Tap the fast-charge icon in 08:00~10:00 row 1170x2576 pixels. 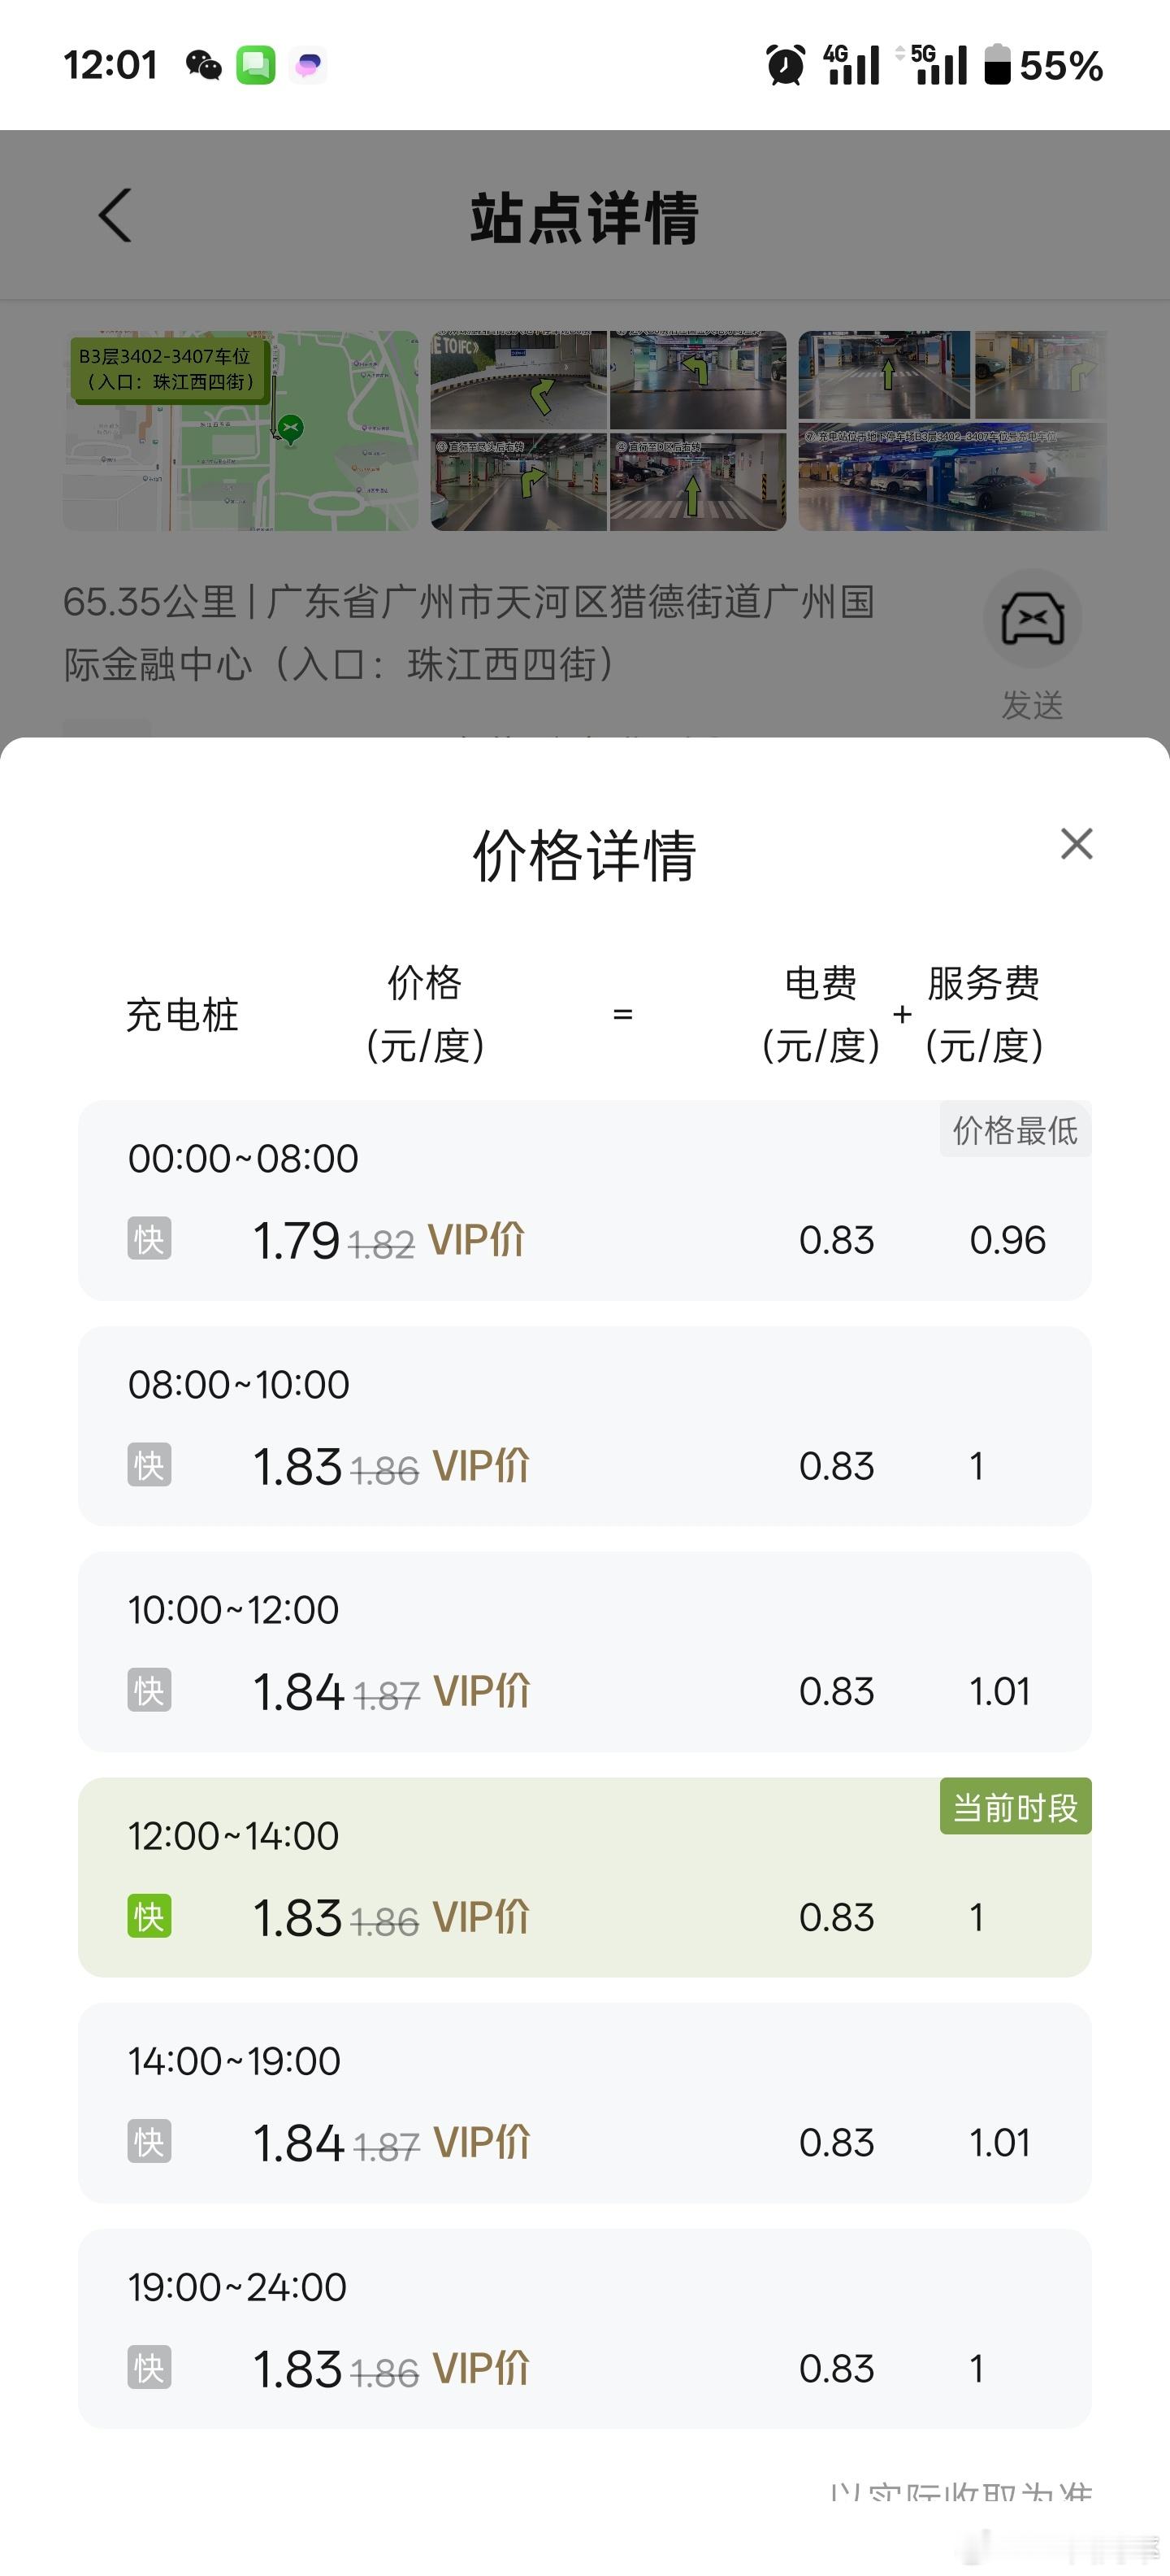click(149, 1465)
